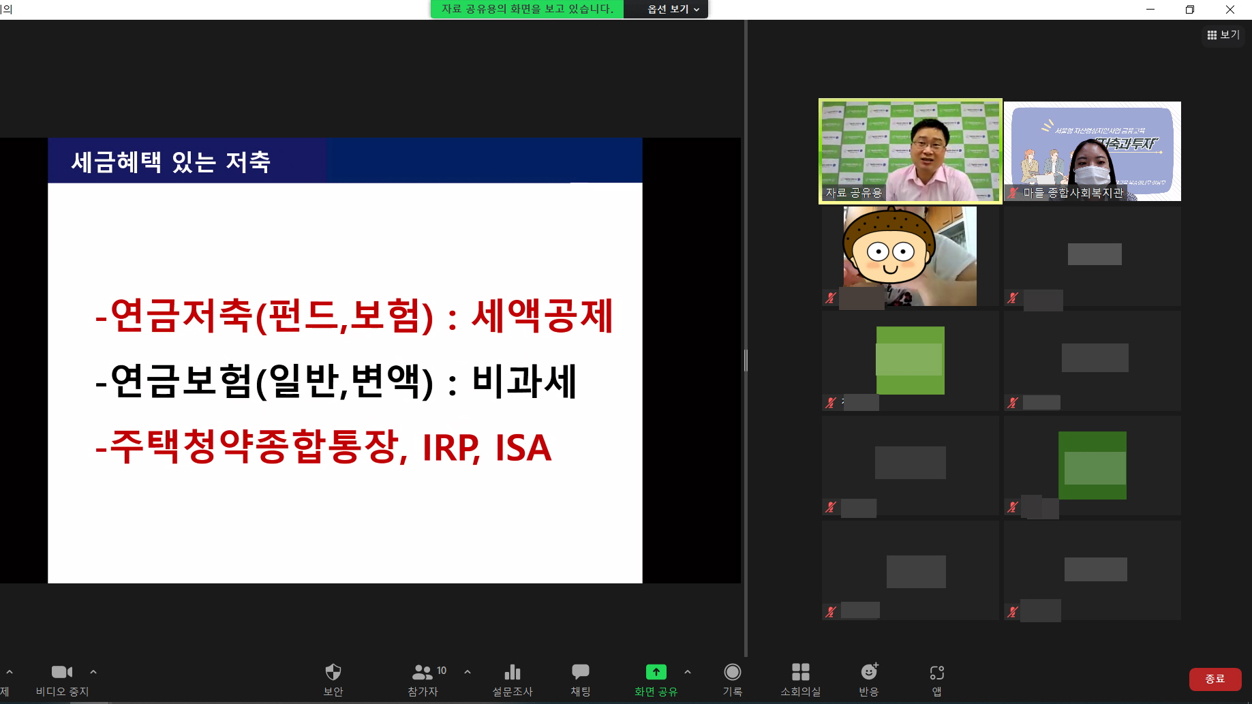
Task: Open the 참가자 participants panel
Action: point(423,673)
